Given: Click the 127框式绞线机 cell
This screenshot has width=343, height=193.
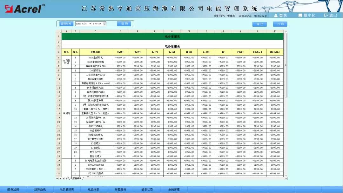Looking at the screenshot, I should click(95, 139).
